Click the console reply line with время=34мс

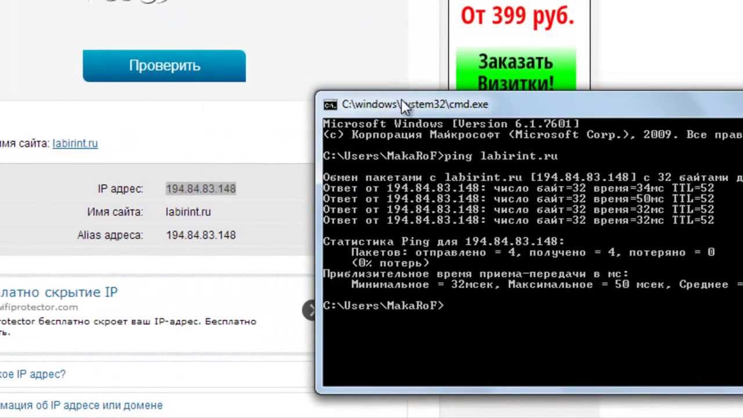tap(518, 188)
